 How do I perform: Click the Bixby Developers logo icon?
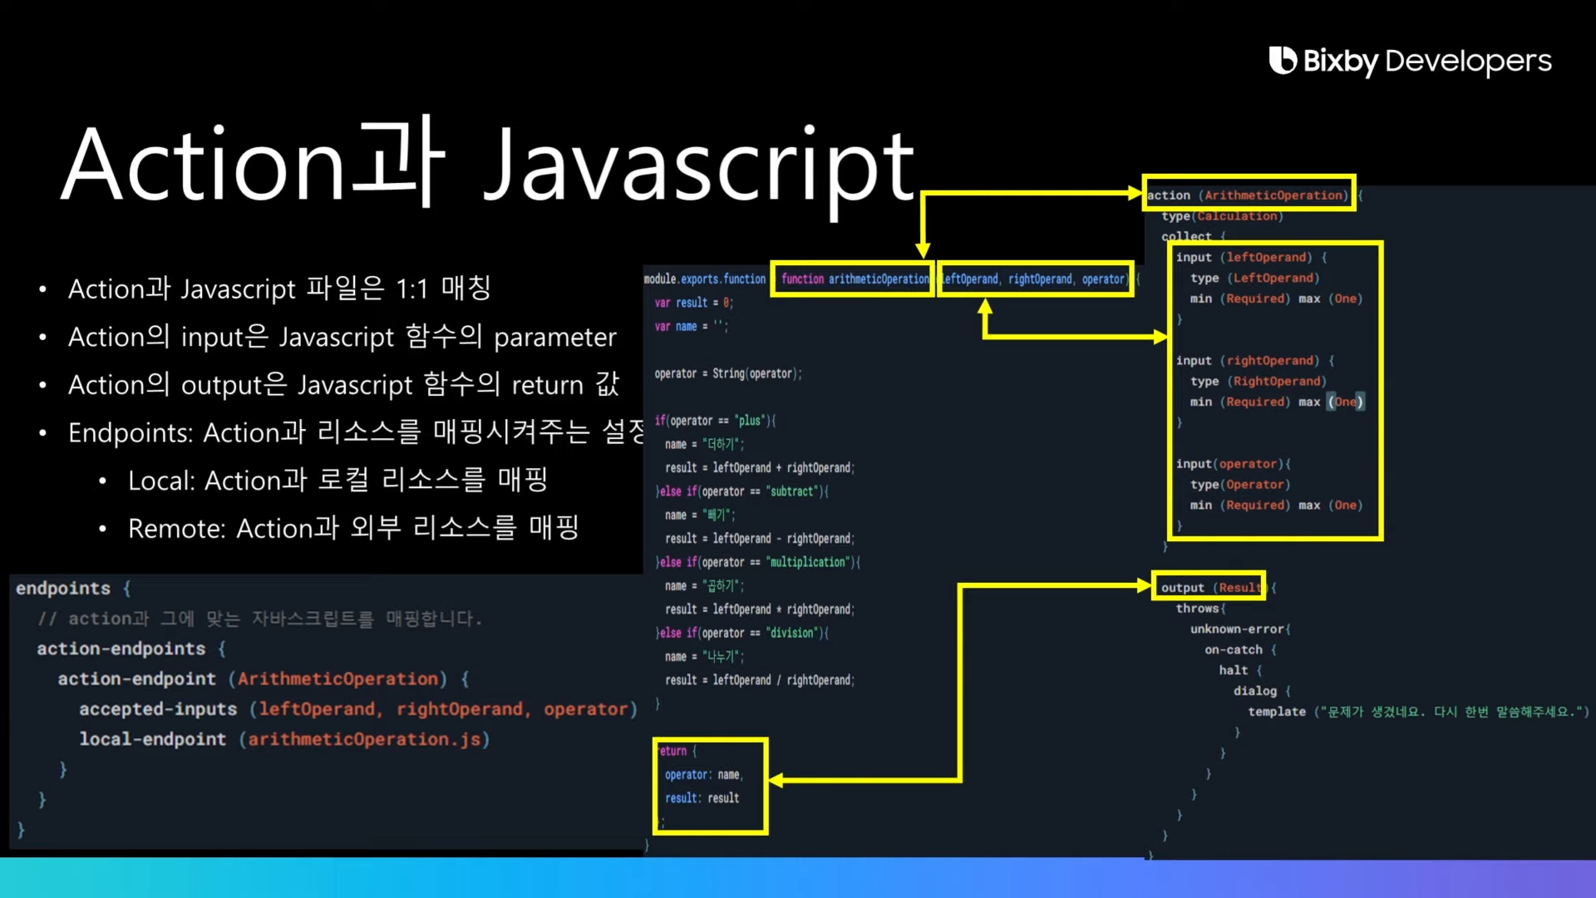pos(1282,60)
